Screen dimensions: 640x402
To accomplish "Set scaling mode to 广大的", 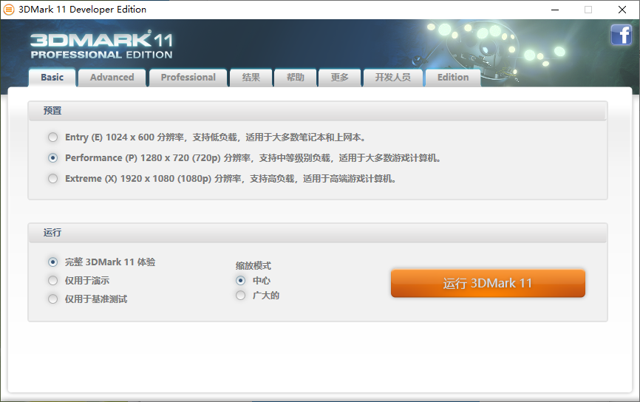I will coord(240,295).
